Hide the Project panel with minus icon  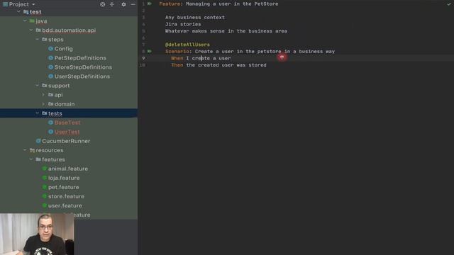click(x=133, y=4)
